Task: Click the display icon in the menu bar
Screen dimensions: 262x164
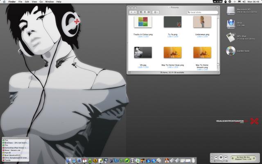Action: (239, 2)
